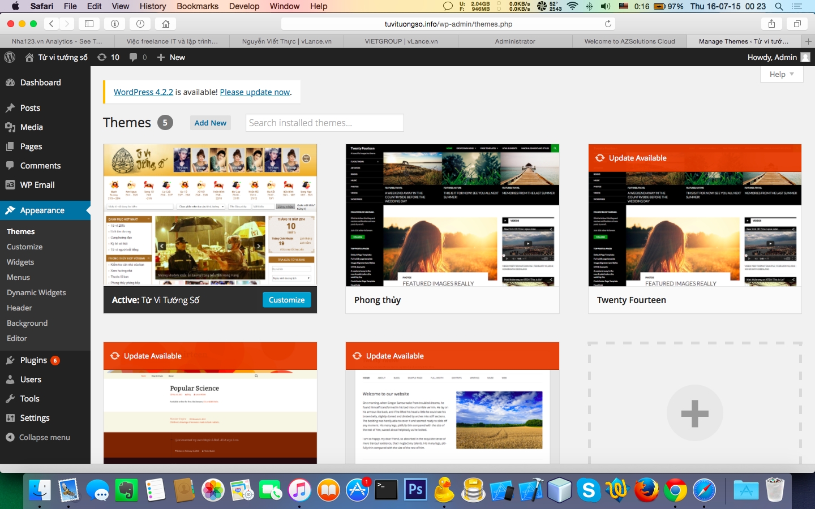Click the Add New theme button
The height and width of the screenshot is (509, 815).
(211, 123)
